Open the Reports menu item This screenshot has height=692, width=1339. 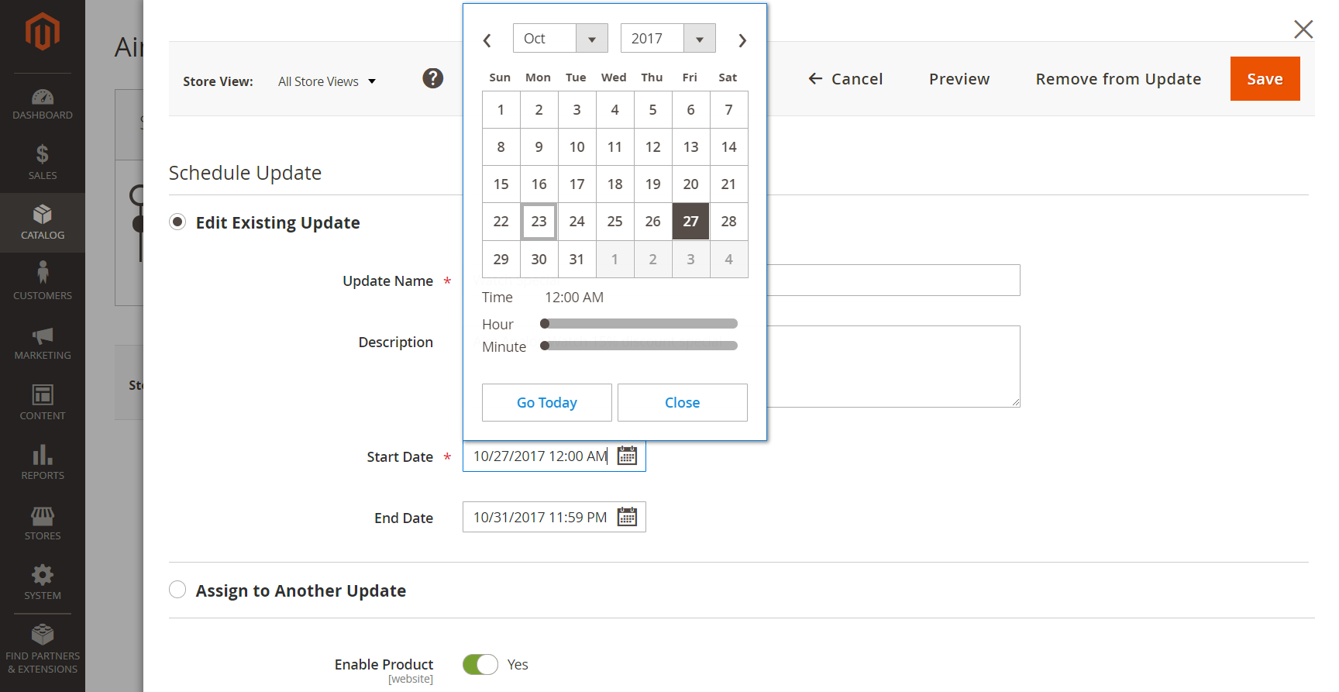(x=43, y=463)
